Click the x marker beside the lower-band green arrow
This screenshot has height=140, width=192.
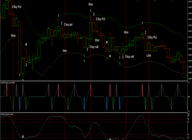[110, 56]
